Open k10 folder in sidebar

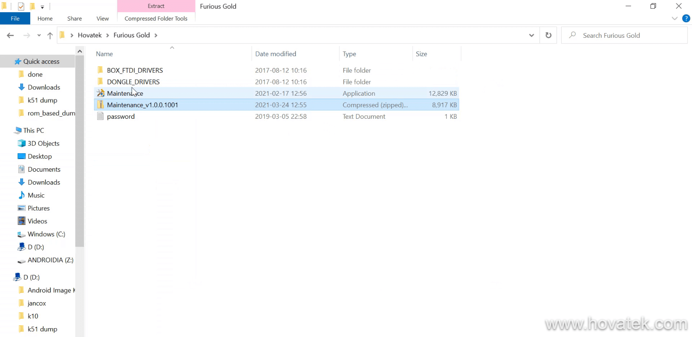(x=33, y=316)
